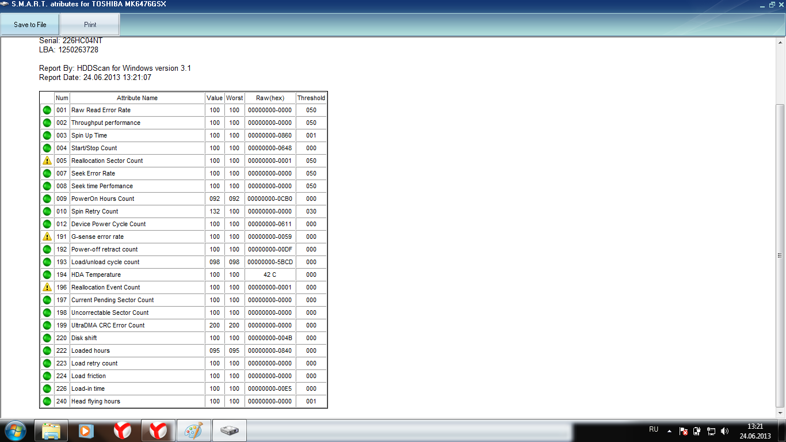
Task: Click green status icon for Load-in time
Action: (47, 388)
